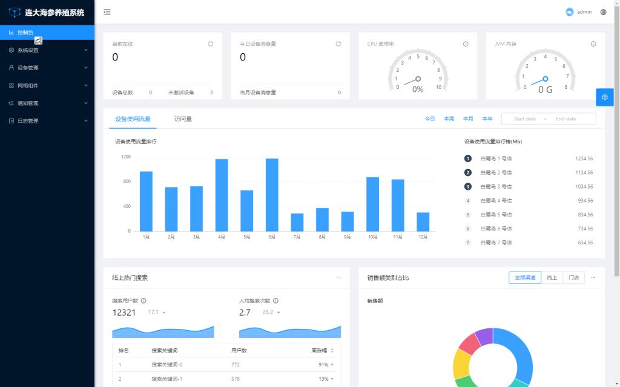620x387 pixels.
Task: Click the cube logo beside 连大海参养殖系统
Action: (15, 13)
